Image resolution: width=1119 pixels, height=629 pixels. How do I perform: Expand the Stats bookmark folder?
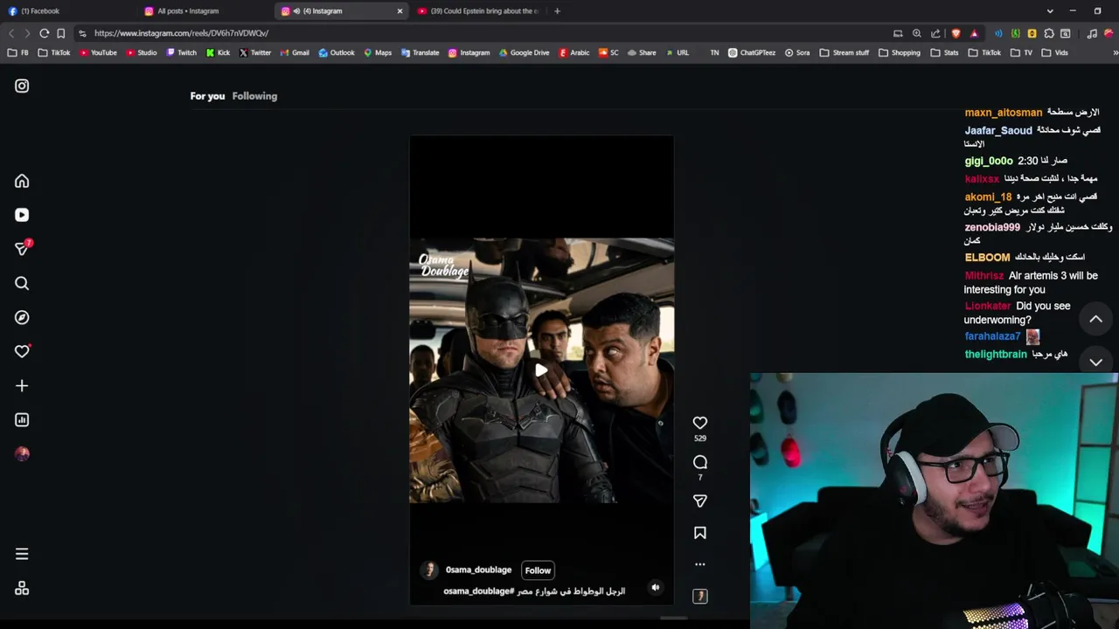click(944, 52)
